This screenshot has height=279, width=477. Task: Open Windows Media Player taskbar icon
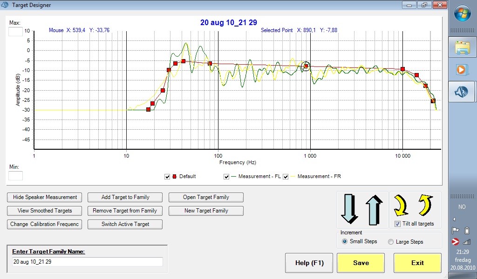tap(462, 69)
